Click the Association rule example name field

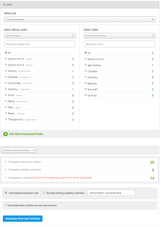[x=111, y=193]
